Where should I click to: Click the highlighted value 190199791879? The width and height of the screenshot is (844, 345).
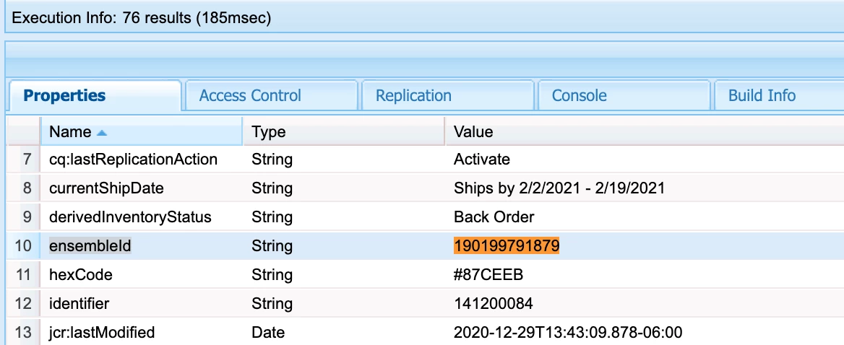[507, 246]
